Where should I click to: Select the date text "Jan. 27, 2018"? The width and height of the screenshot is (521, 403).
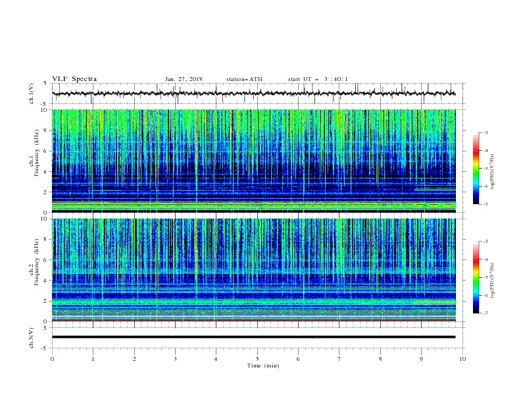click(x=184, y=79)
